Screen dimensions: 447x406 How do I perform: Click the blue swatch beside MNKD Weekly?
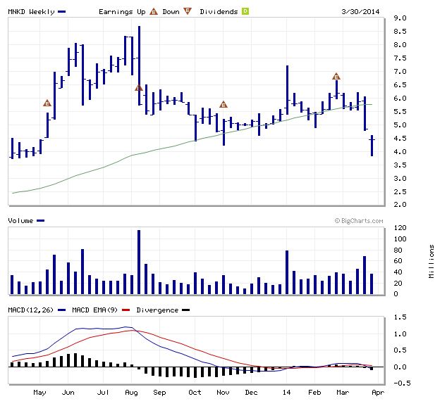(62, 12)
